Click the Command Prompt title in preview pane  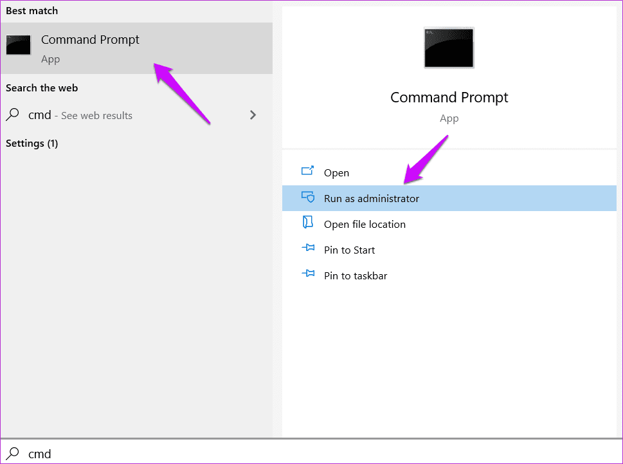coord(449,97)
